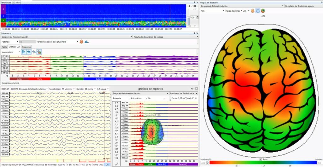Click the FP1-C3 derivation label in Coherencia chart
323x167 pixels.
(5, 56)
